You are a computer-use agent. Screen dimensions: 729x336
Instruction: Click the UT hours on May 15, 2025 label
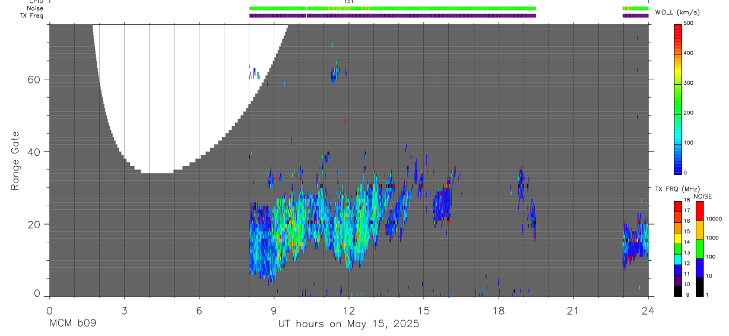348,324
